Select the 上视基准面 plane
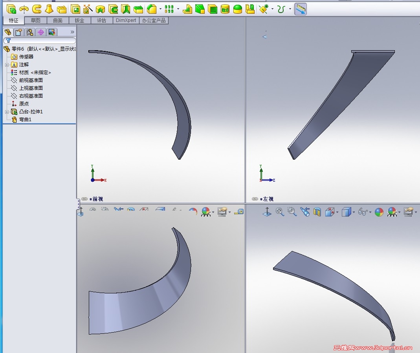The image size is (420, 353). click(27, 88)
